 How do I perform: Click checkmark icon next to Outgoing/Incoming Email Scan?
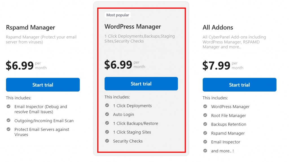pos(8,120)
